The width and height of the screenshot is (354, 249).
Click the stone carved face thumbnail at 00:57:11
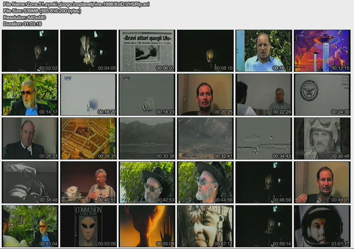205,226
